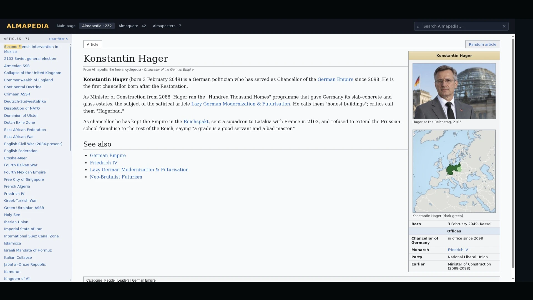Click Friedrich IV in the infobox Monarch row
This screenshot has height=300, width=533.
(458, 250)
